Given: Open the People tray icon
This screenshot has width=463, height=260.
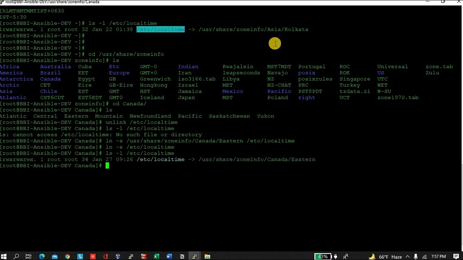Looking at the screenshot, I should pyautogui.click(x=345, y=256).
